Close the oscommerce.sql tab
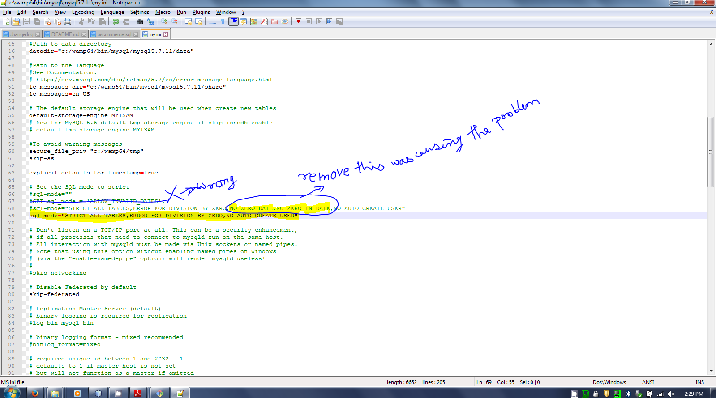The height and width of the screenshot is (398, 716). pyautogui.click(x=136, y=34)
